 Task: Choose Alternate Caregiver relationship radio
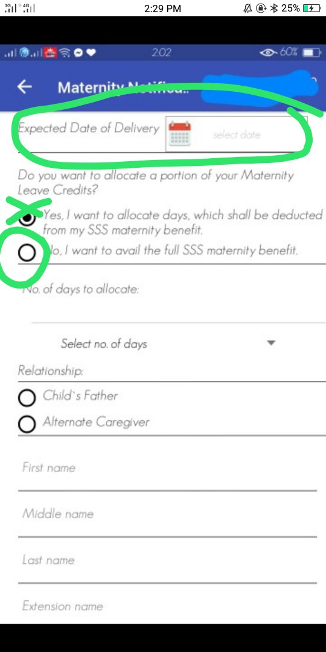click(x=27, y=424)
